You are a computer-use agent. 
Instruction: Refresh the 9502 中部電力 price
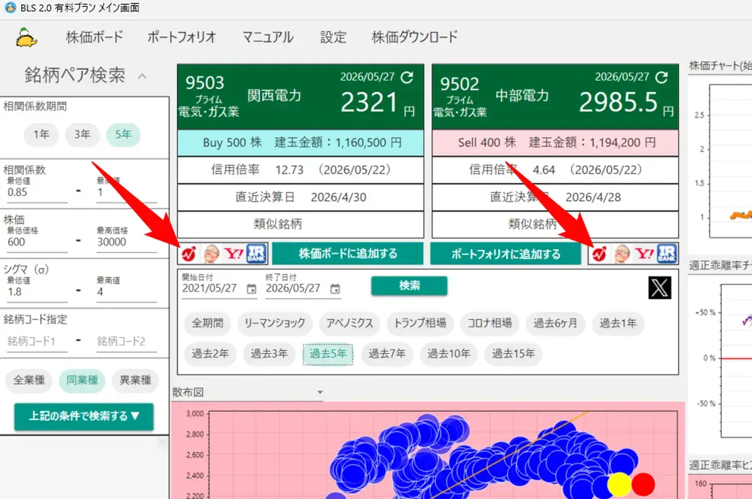click(x=662, y=77)
